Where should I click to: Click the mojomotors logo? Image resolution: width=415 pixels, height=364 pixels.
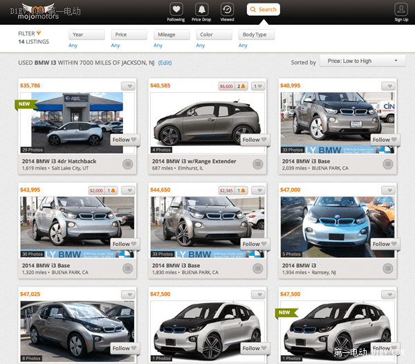pos(39,12)
